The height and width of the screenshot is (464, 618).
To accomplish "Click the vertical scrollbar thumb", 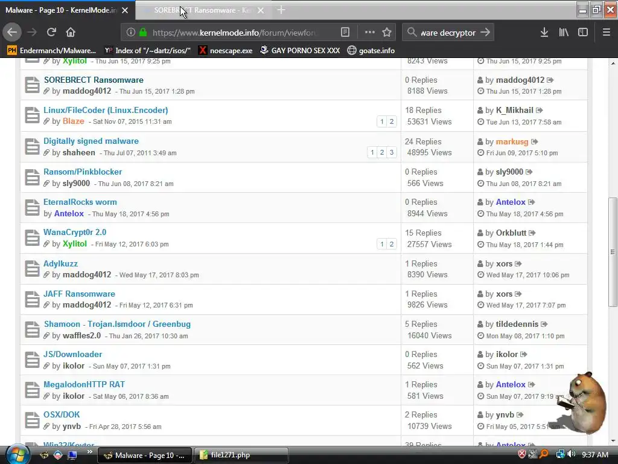I will coord(613,252).
